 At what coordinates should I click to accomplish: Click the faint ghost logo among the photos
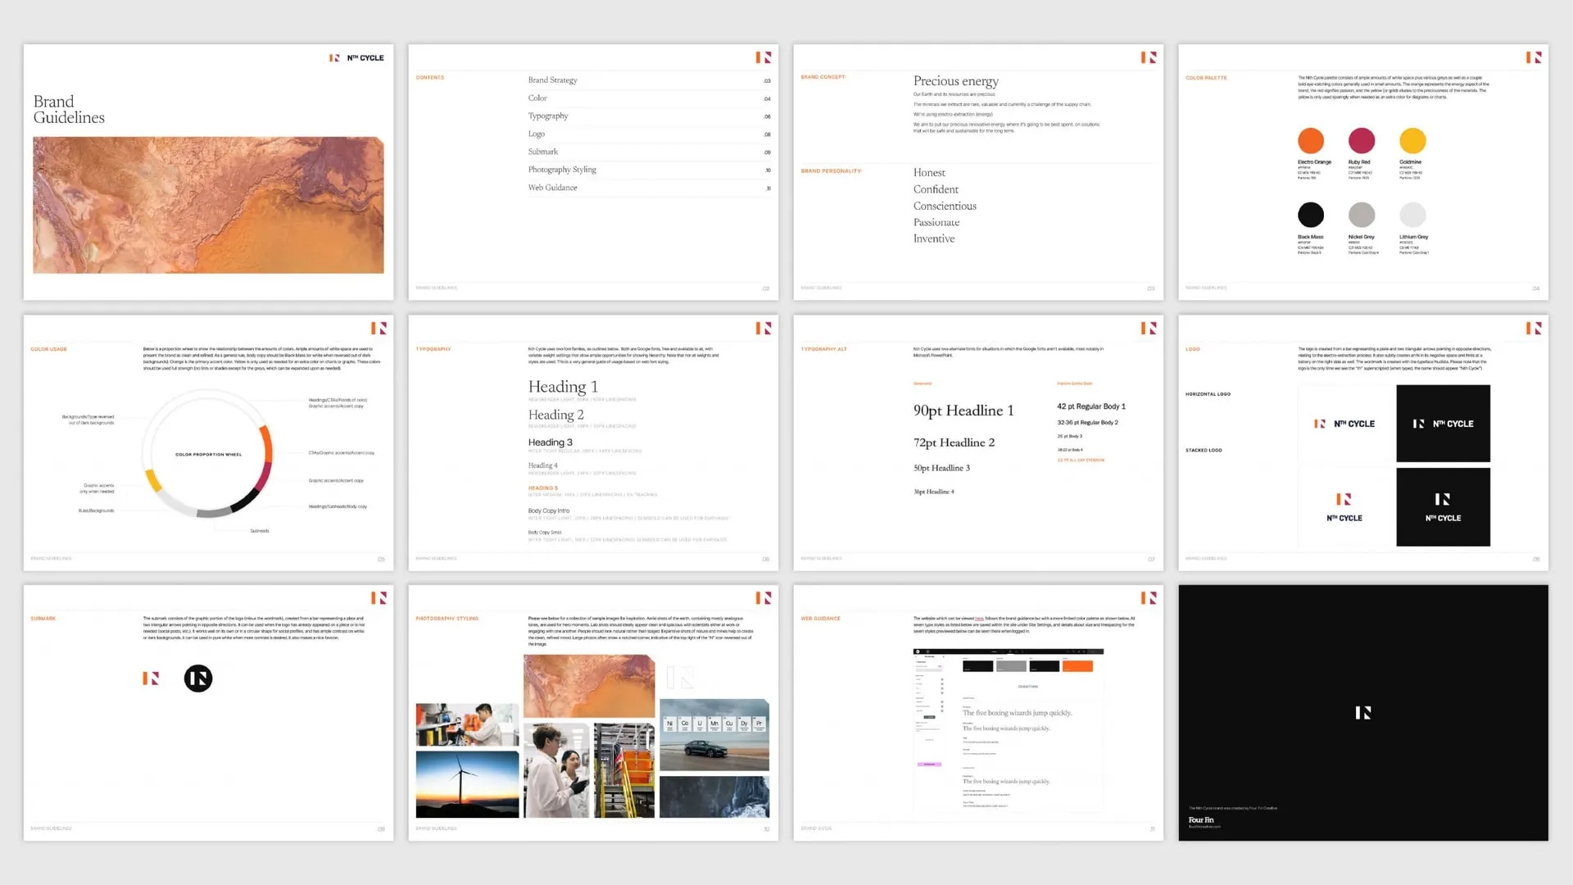(680, 678)
